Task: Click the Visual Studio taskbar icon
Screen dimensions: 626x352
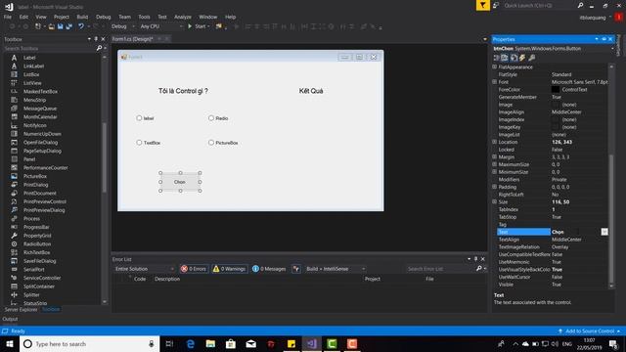Action: coord(311,344)
